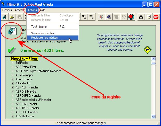Select the Allocator Fix entry
This screenshot has height=126, width=161.
pyautogui.click(x=23, y=83)
